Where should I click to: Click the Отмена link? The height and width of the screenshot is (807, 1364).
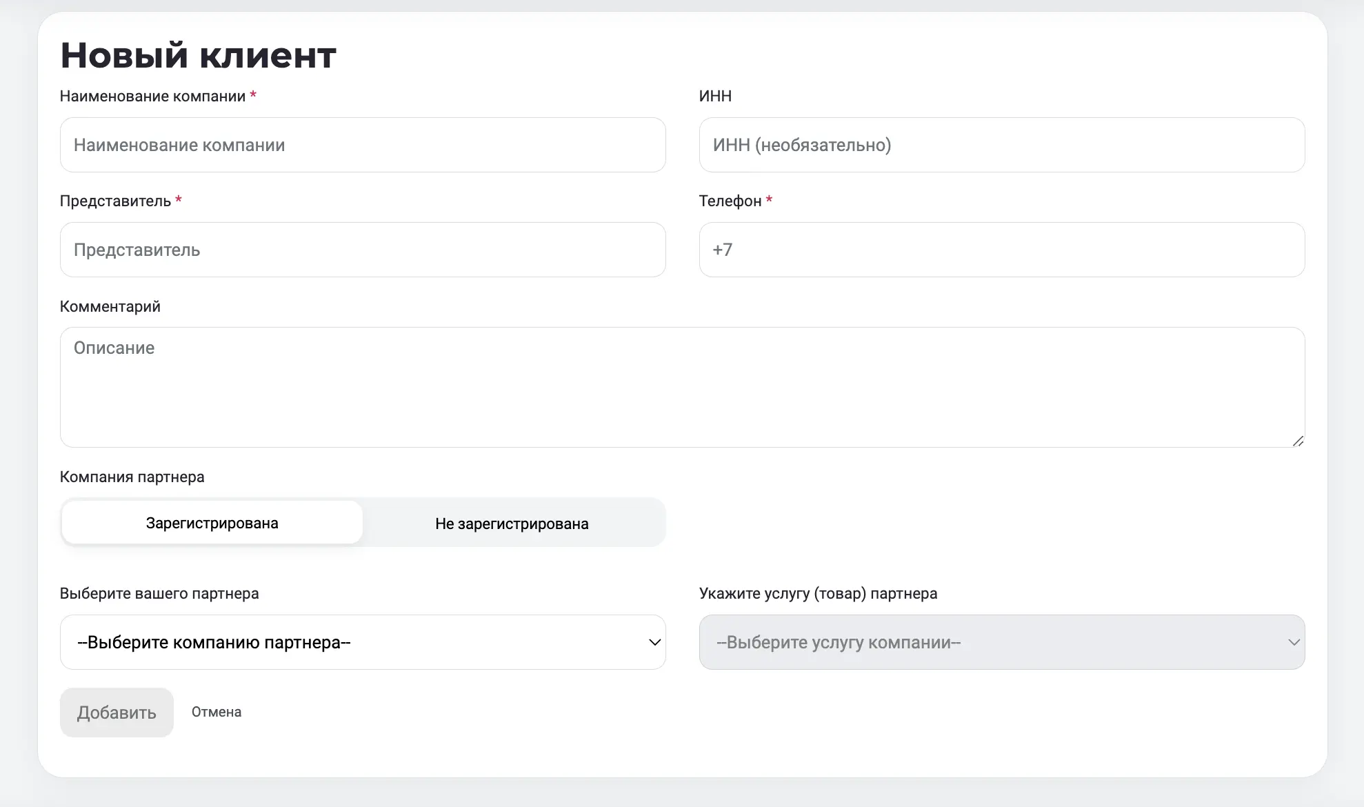(217, 712)
